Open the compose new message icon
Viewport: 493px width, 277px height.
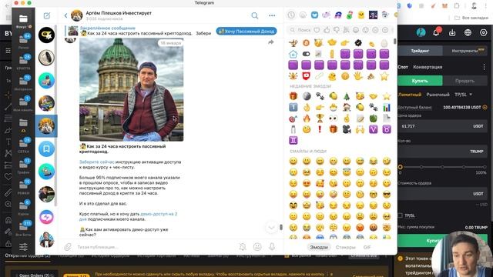coord(46,15)
